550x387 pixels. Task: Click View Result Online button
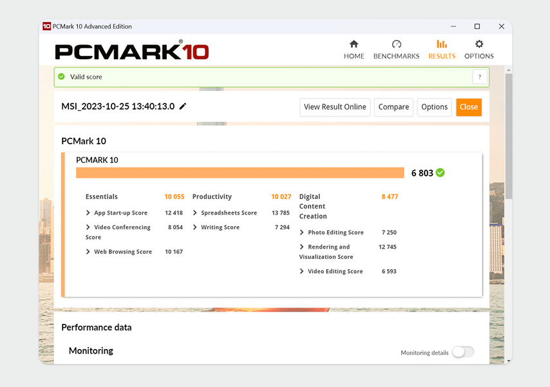click(x=335, y=107)
